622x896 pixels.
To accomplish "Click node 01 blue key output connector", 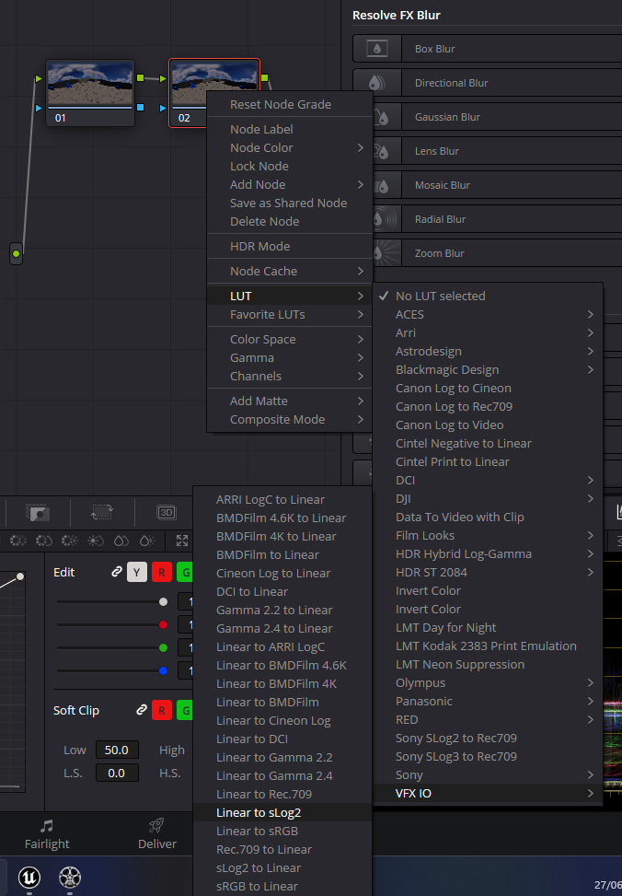I will click(x=141, y=107).
